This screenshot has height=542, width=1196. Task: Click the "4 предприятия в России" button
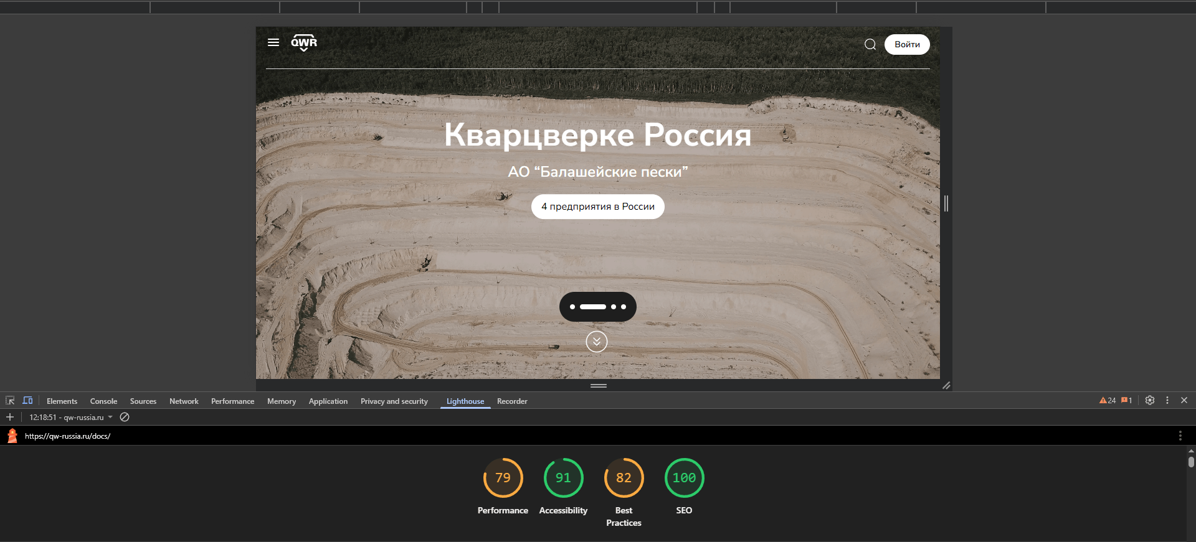click(598, 207)
